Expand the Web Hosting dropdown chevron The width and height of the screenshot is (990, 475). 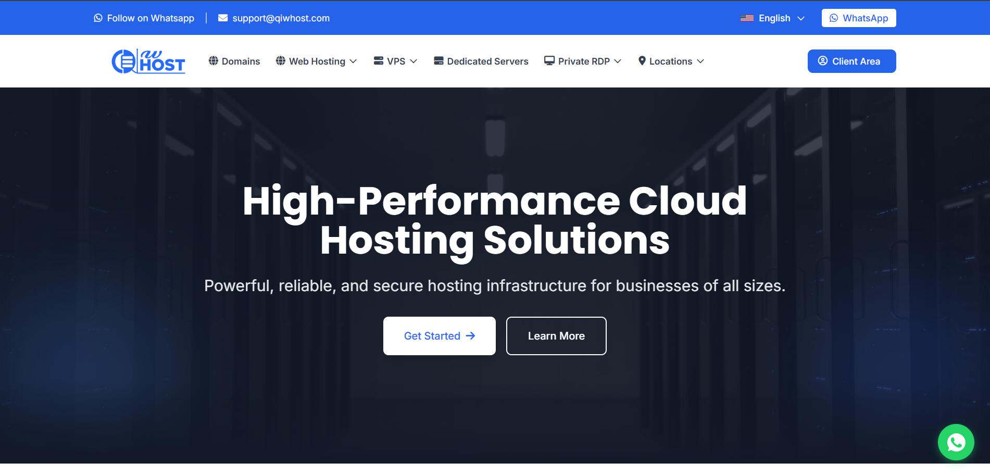pyautogui.click(x=353, y=61)
